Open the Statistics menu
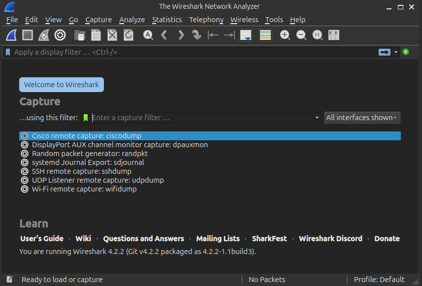The image size is (422, 286). coord(167,20)
